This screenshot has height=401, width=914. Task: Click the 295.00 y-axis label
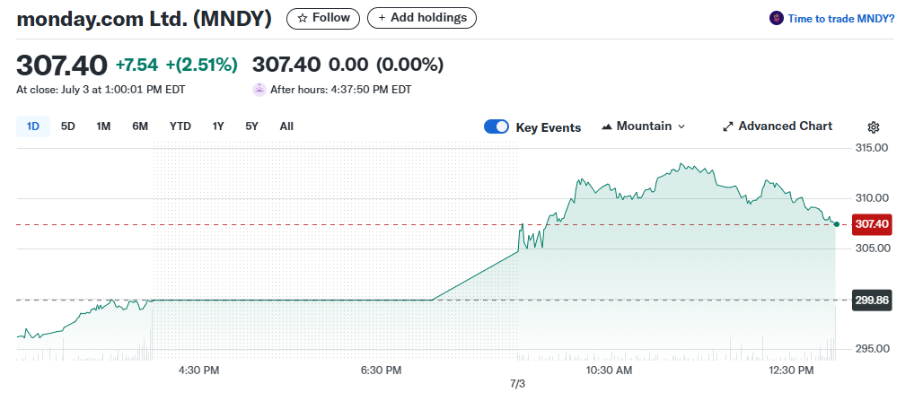872,349
